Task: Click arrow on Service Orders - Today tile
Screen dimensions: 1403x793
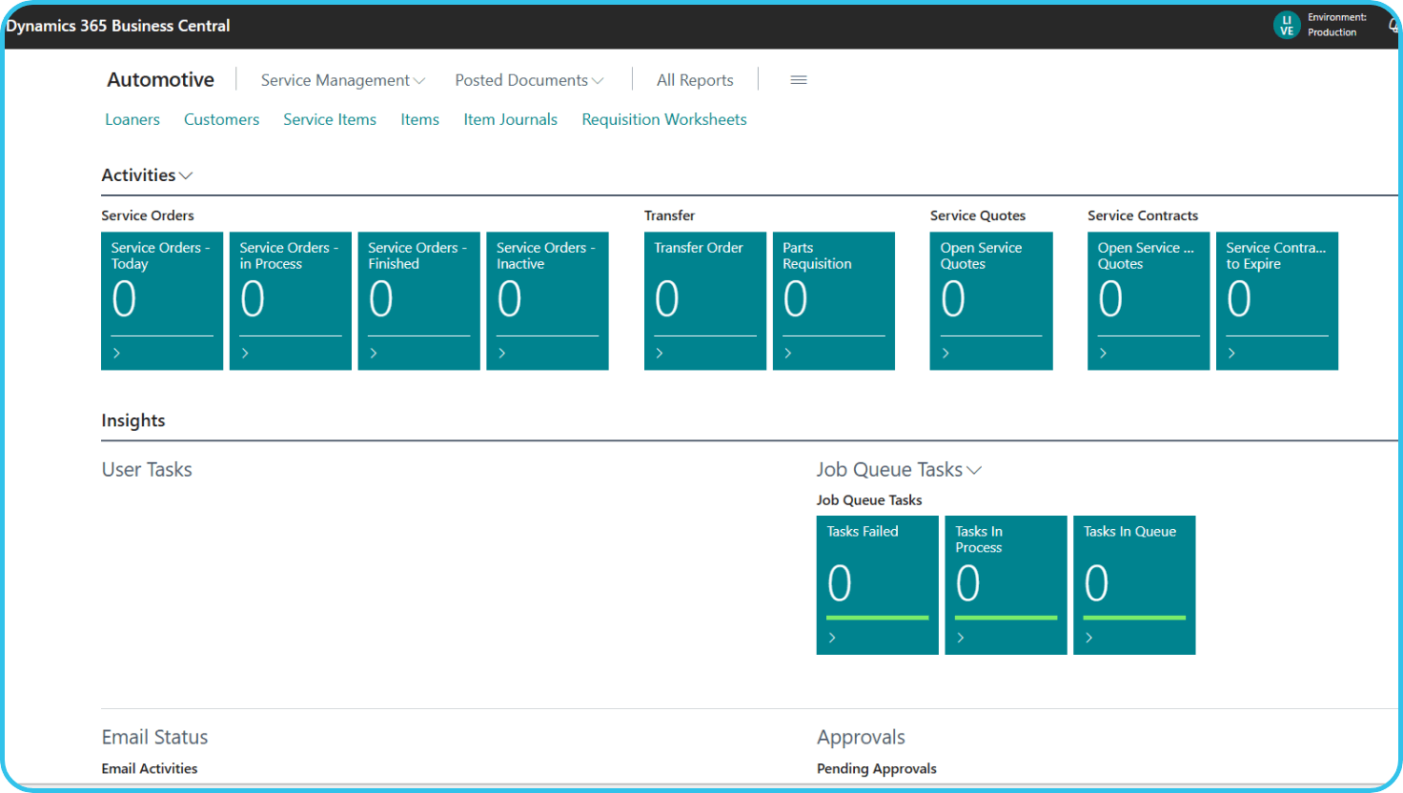Action: pos(117,353)
